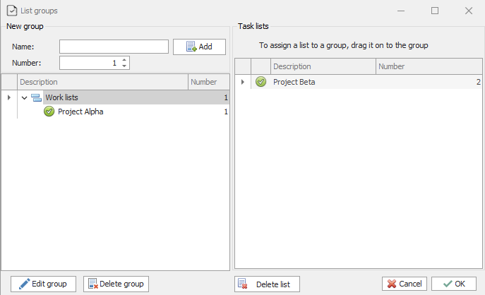Click the List groups window title icon
This screenshot has width=485, height=295.
pyautogui.click(x=12, y=11)
